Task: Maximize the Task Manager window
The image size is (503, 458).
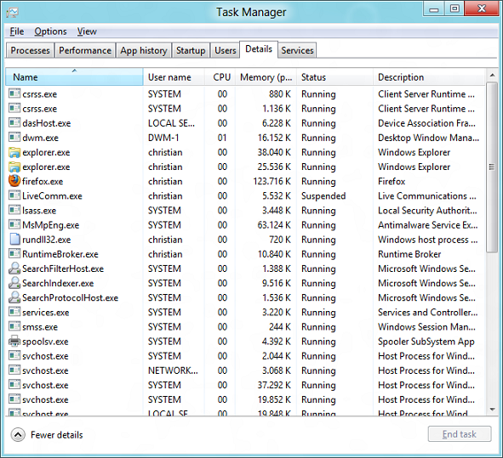Action: (454, 9)
